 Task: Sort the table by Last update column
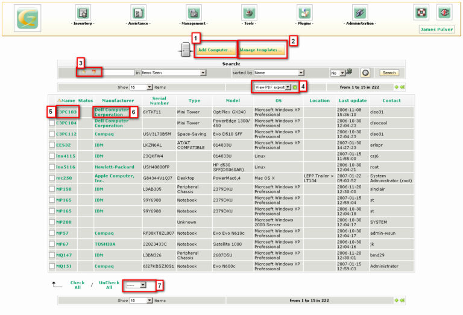point(352,100)
